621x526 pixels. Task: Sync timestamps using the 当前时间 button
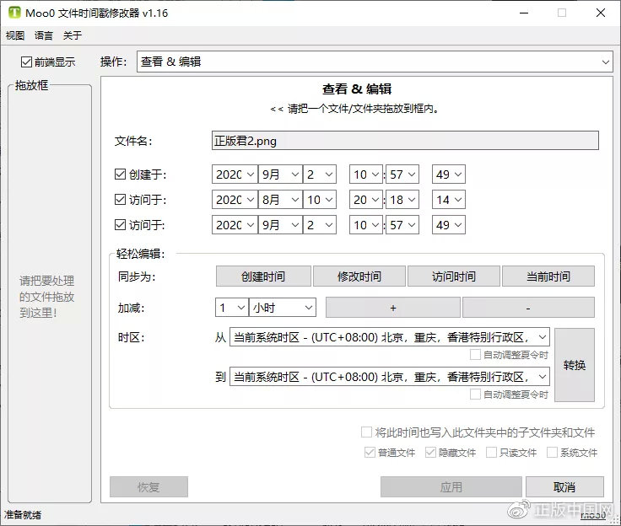(548, 276)
